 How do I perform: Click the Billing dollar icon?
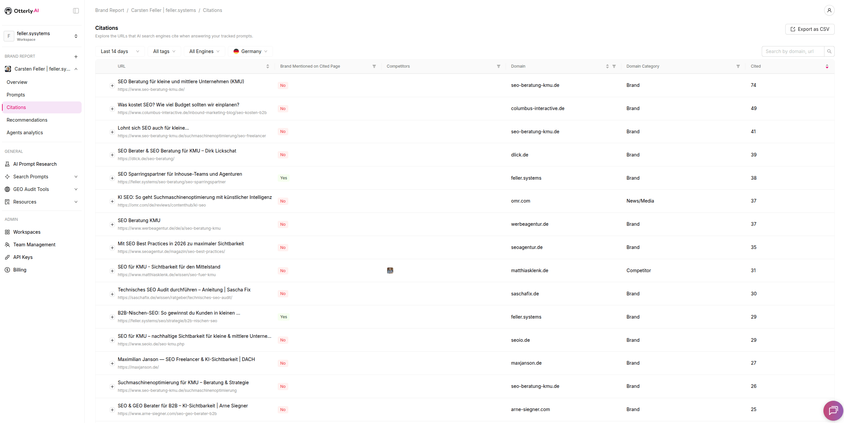click(x=7, y=270)
